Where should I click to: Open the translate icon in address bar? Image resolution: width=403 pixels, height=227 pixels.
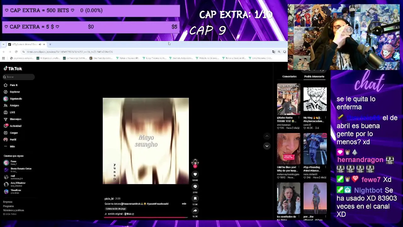274,52
